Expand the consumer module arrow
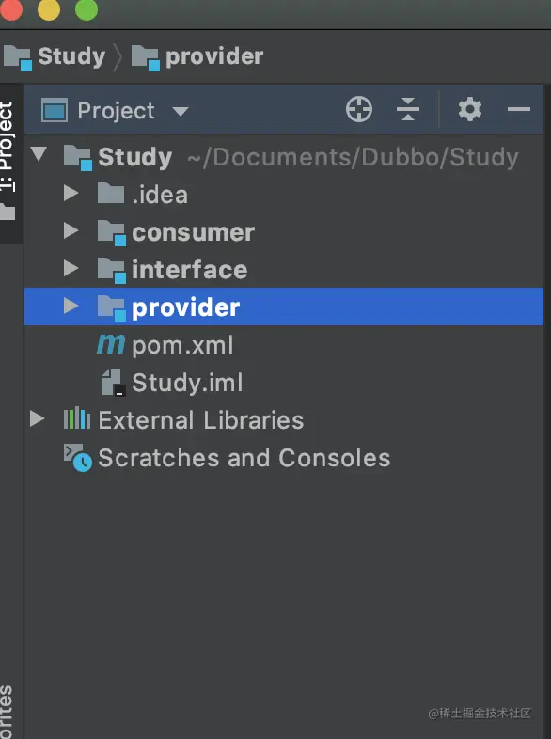 (x=71, y=230)
